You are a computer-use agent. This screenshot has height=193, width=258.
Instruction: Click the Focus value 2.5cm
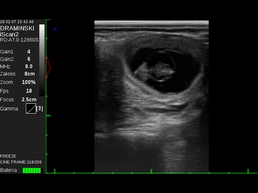click(29, 99)
